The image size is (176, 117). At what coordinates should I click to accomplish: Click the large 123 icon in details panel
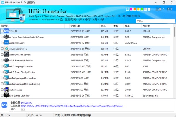pos(5,105)
